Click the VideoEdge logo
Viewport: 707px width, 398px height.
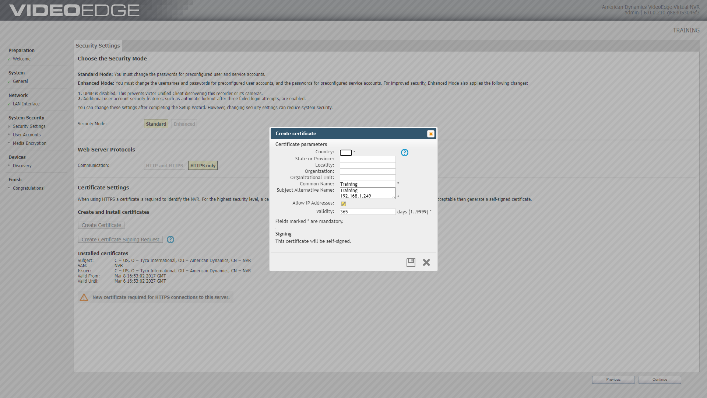click(74, 10)
